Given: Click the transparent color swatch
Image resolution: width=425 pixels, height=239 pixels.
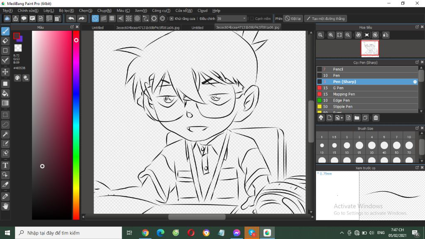Looking at the screenshot, I should 18,48.
